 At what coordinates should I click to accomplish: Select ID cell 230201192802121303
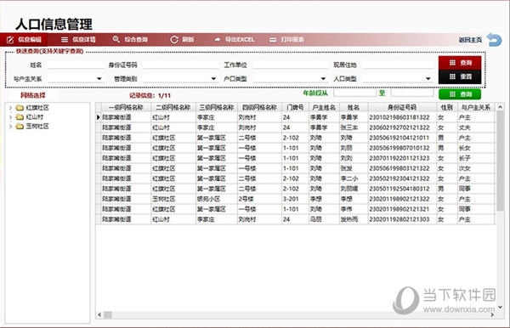(x=402, y=219)
